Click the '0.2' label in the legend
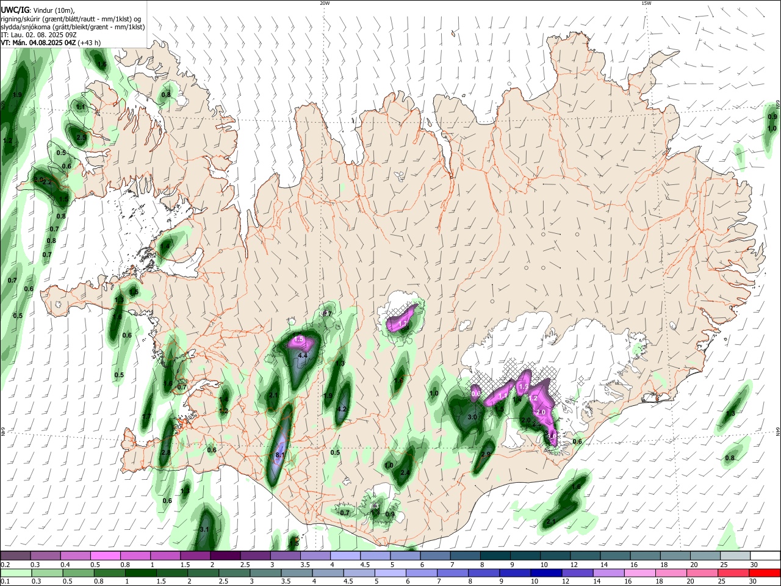This screenshot has height=586, width=781. point(5,565)
